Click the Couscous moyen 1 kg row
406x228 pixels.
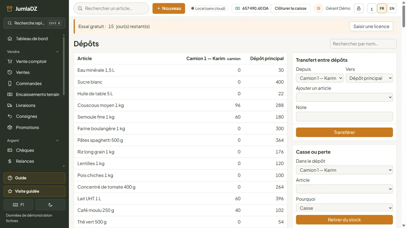pyautogui.click(x=181, y=105)
